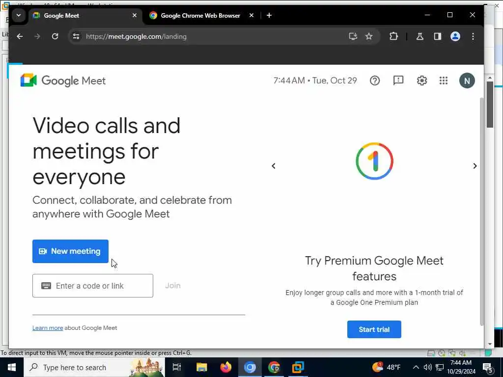
Task: Open the network tray icon
Action: (440, 367)
